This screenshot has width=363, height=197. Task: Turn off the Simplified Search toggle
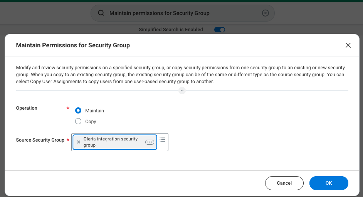[x=220, y=30]
